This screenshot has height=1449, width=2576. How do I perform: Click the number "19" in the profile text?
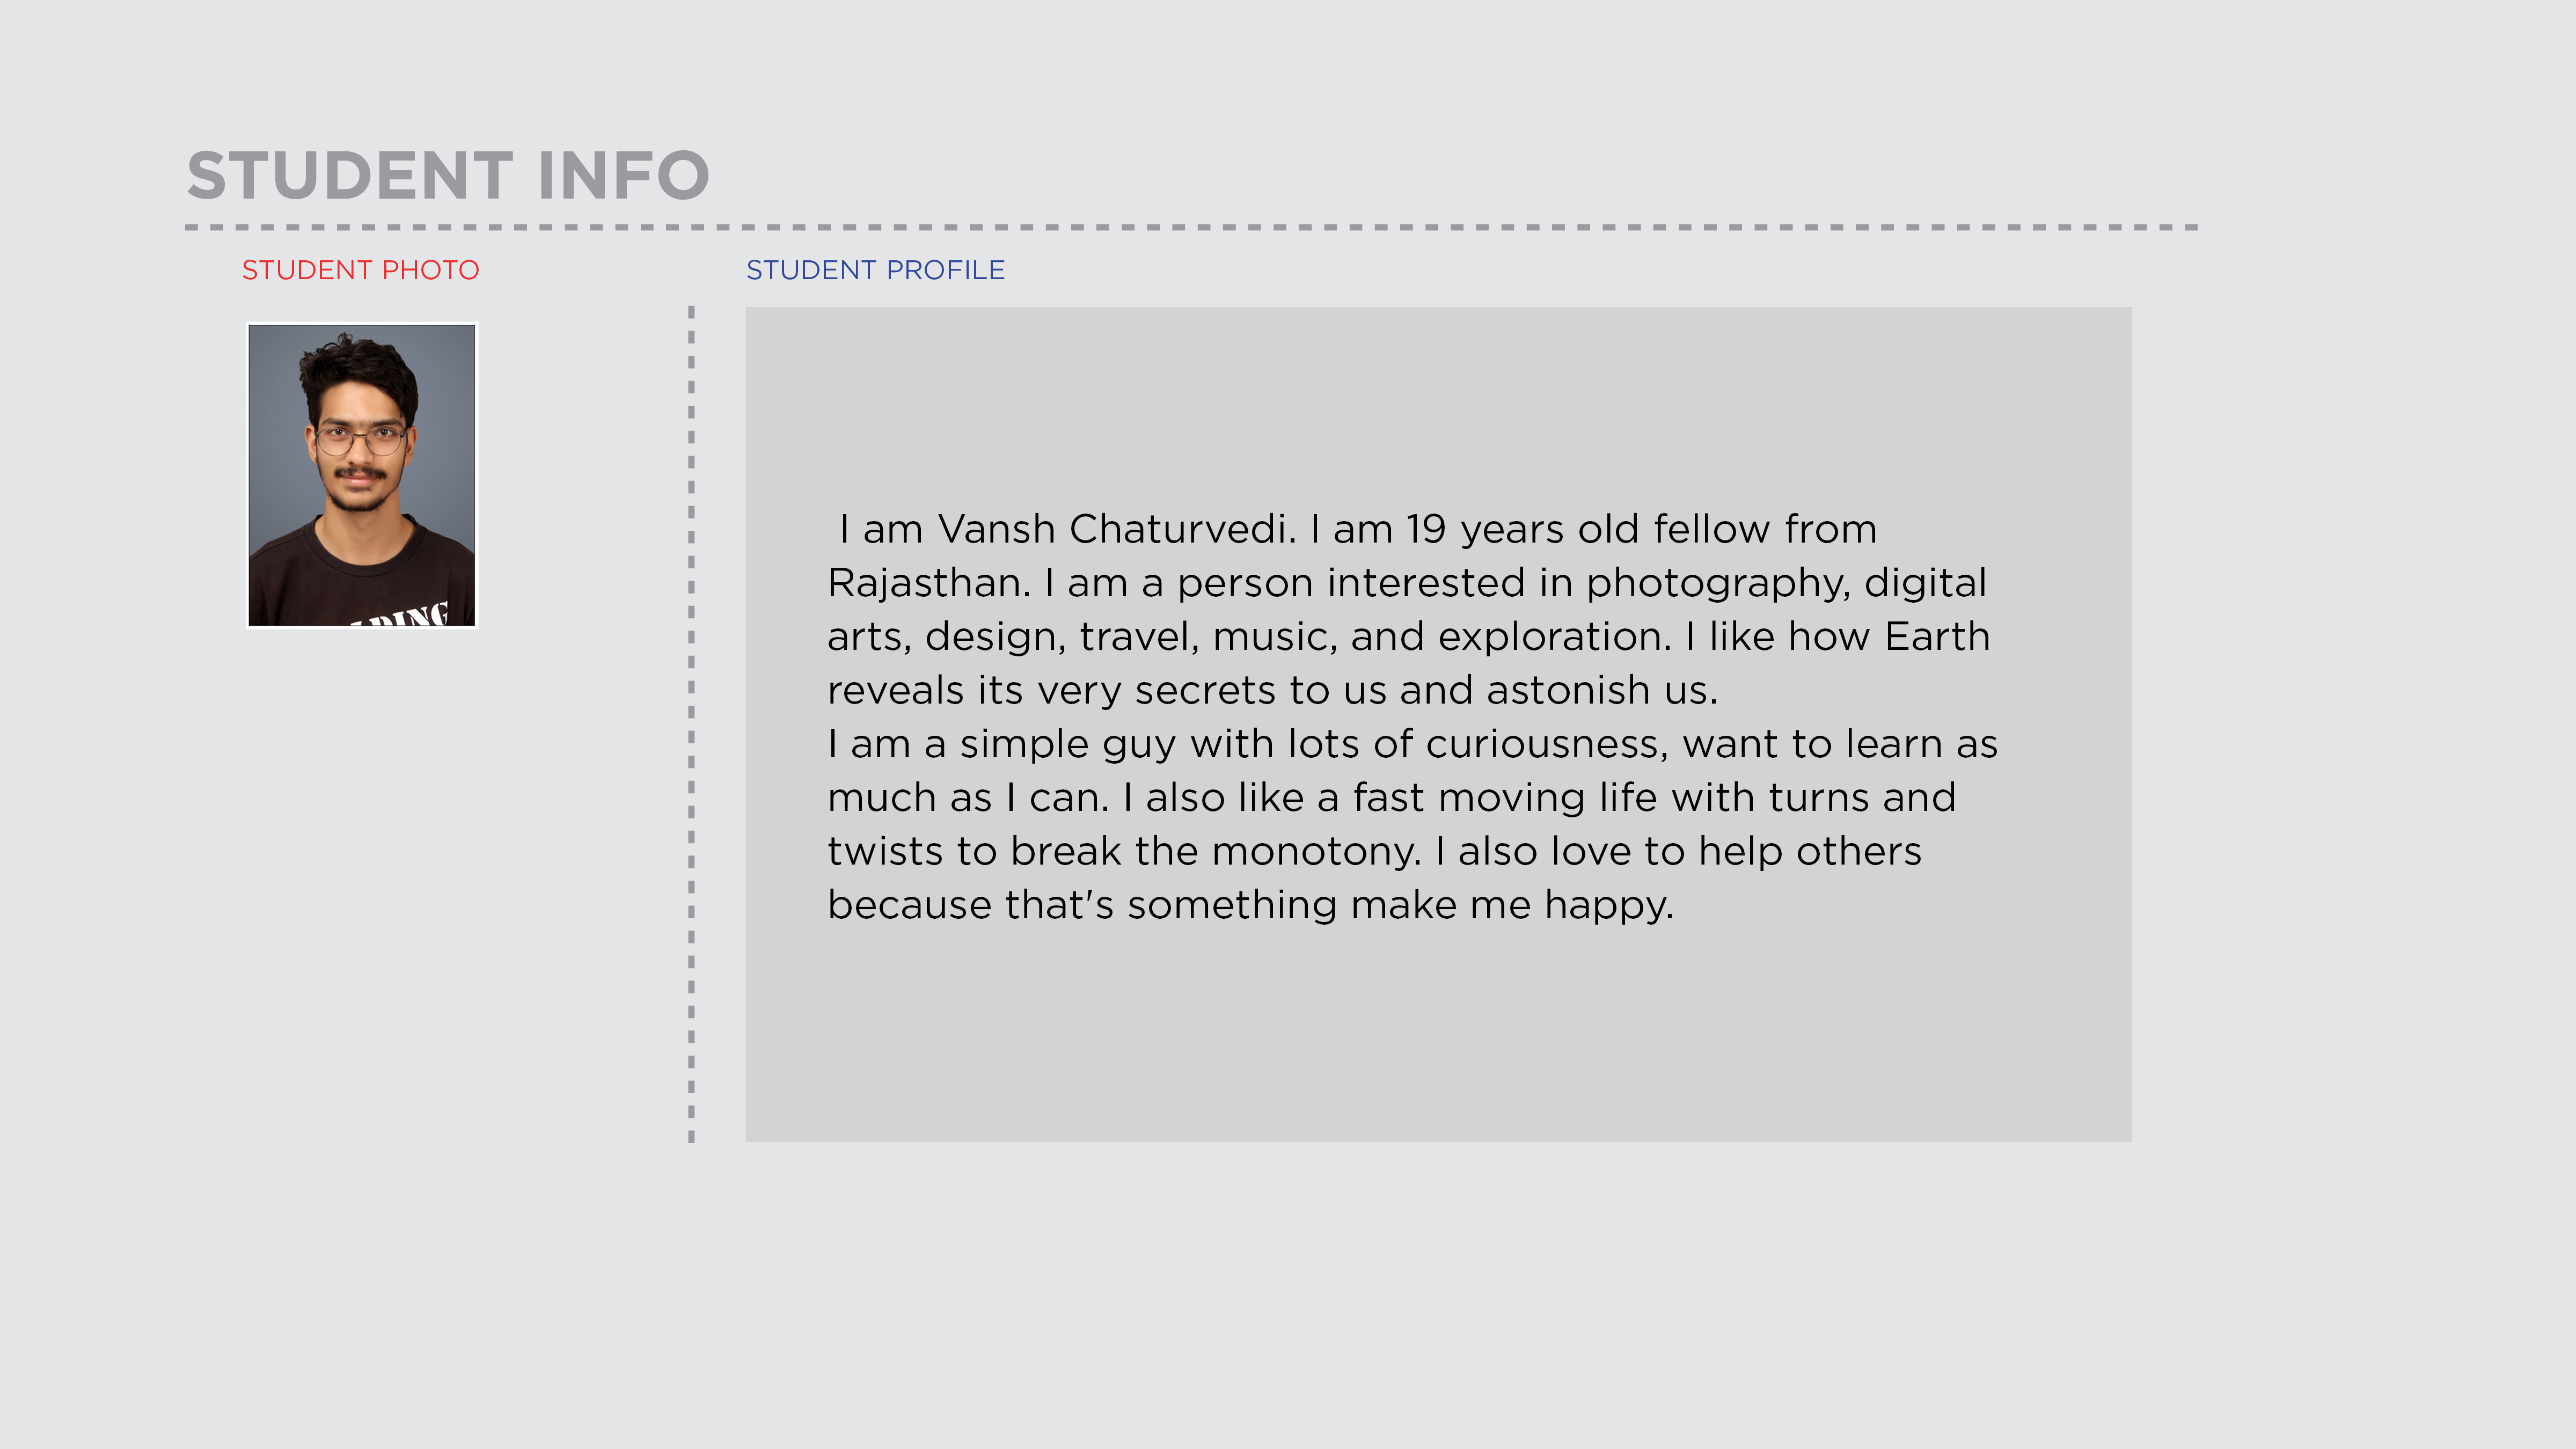point(1426,529)
